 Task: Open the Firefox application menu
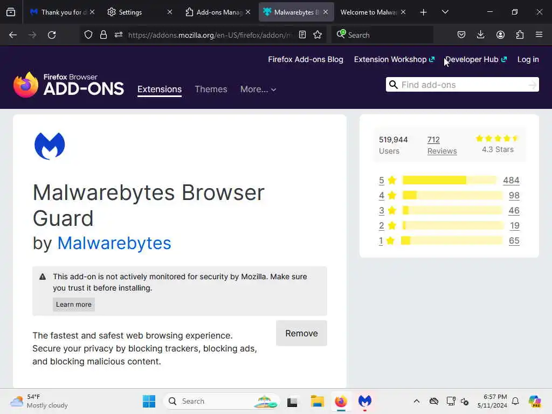(539, 34)
